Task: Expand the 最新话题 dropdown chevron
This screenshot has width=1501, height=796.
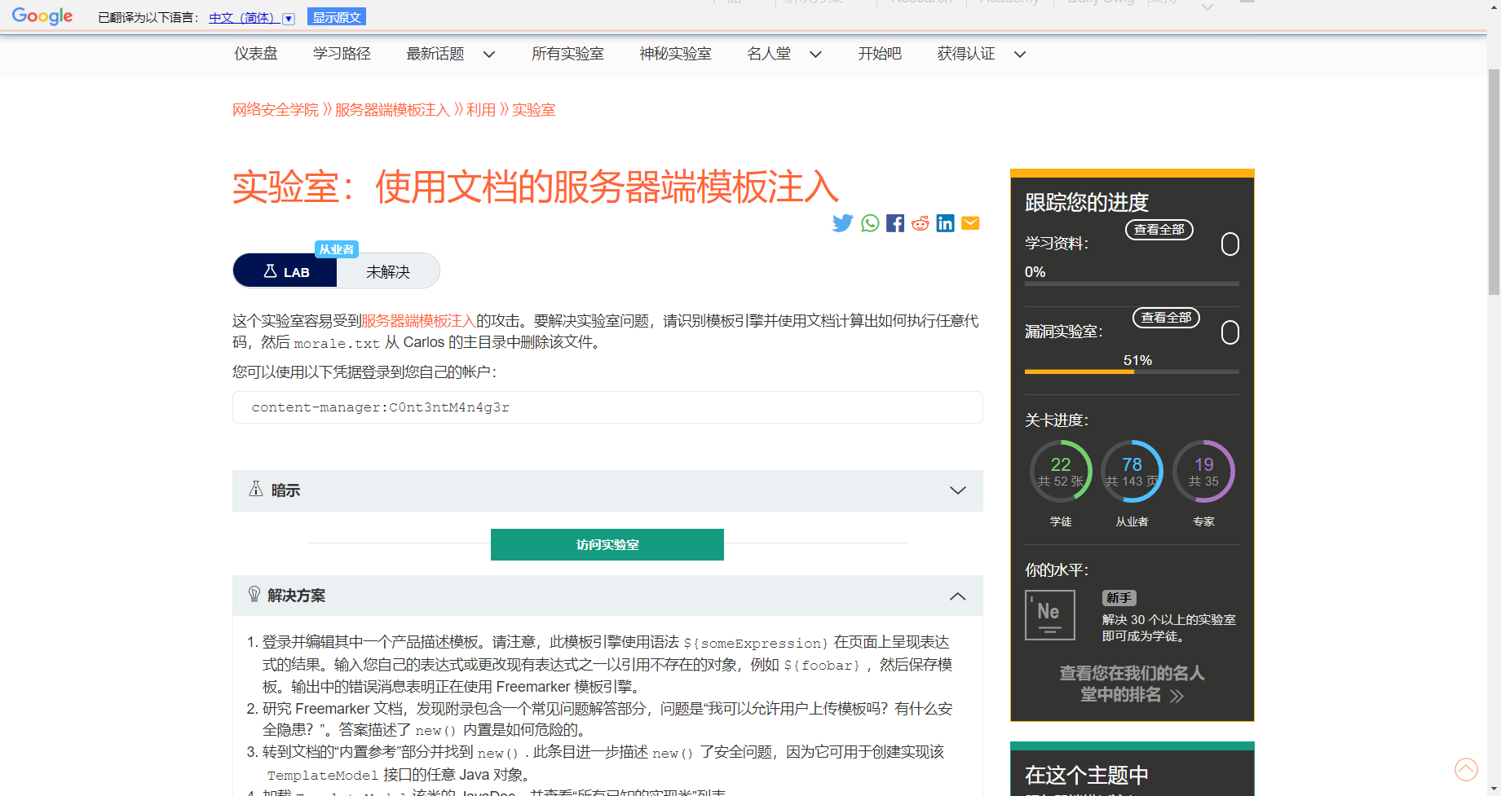Action: pos(489,55)
